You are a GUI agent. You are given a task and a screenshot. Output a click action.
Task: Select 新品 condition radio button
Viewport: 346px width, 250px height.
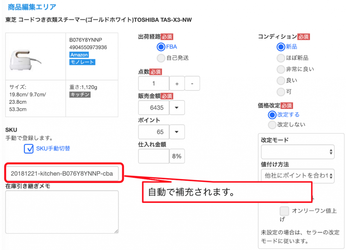coord(281,47)
